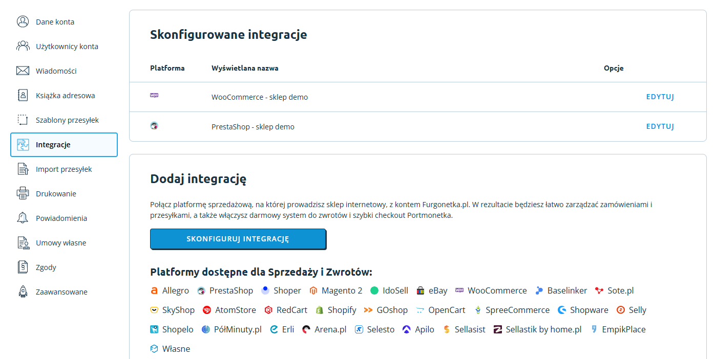Click the PrestaShop logo in configured row
Viewport: 715px width, 359px height.
(x=154, y=125)
